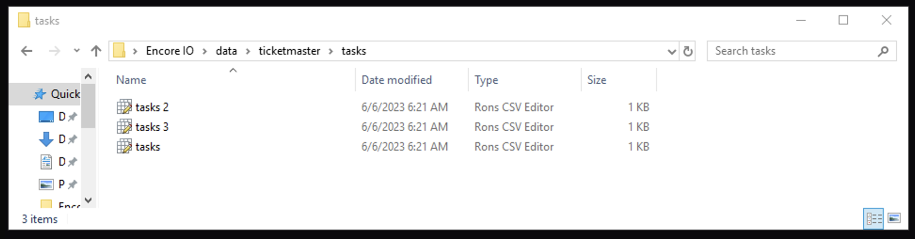This screenshot has width=915, height=239.
Task: Expand chevron after ticketmaster breadcrumb
Action: [331, 51]
